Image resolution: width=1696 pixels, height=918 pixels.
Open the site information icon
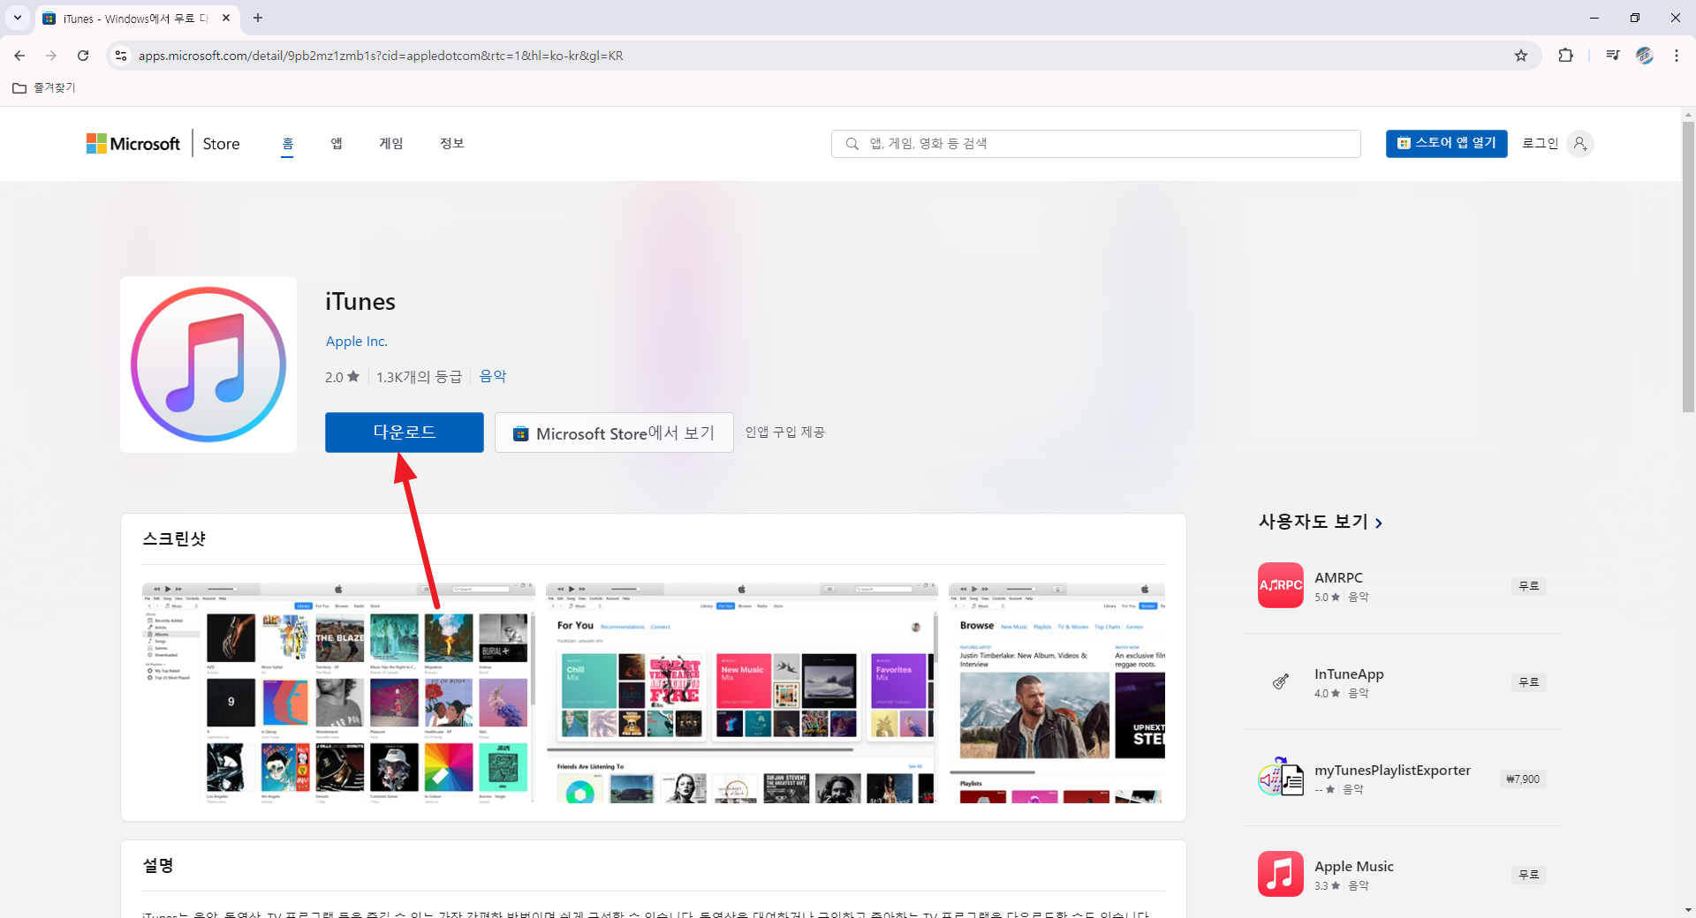pyautogui.click(x=121, y=56)
